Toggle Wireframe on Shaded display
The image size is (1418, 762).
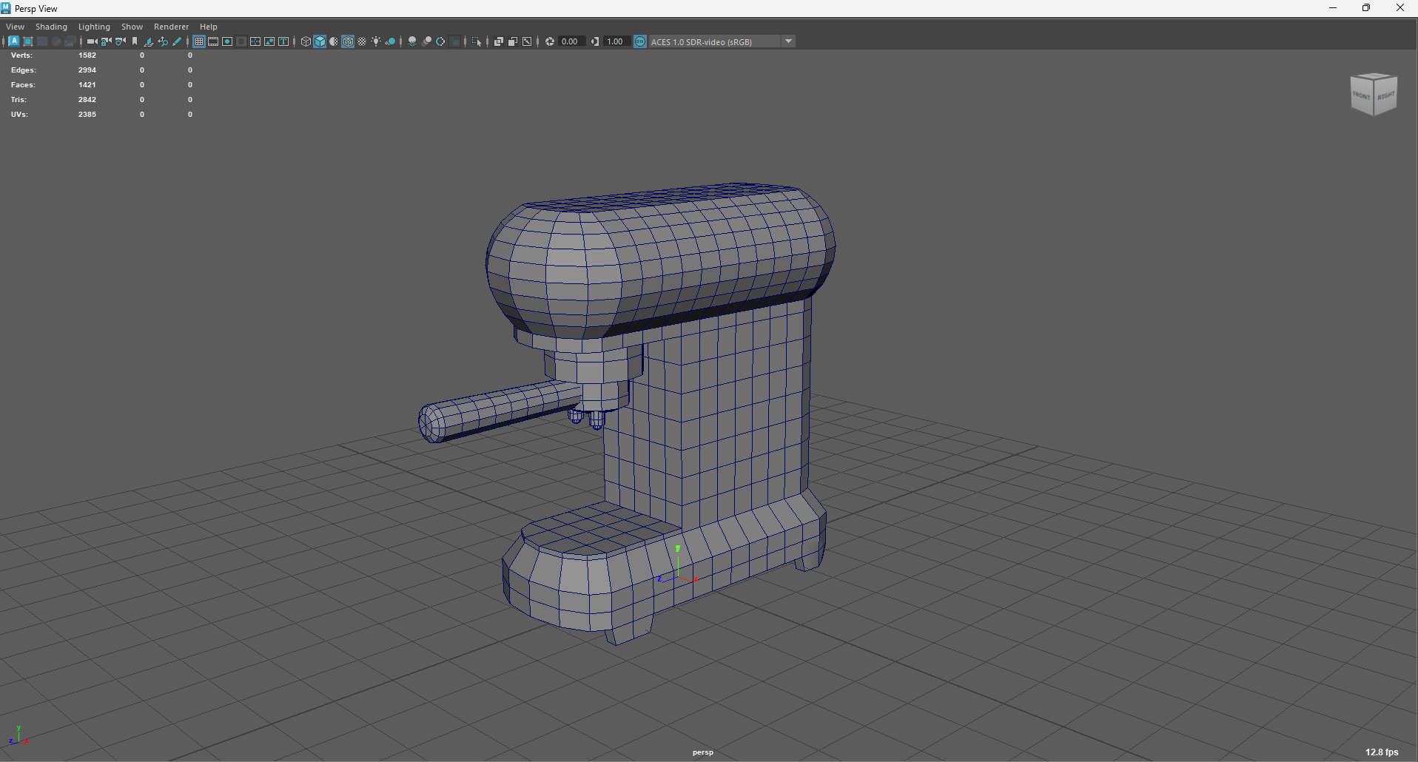pos(348,41)
